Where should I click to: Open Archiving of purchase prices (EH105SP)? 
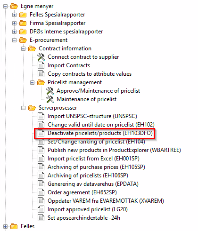point(96,167)
